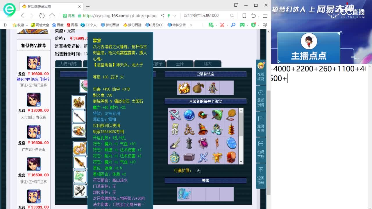Select the red bell unequipped treasure
372x209 pixels.
click(203, 129)
